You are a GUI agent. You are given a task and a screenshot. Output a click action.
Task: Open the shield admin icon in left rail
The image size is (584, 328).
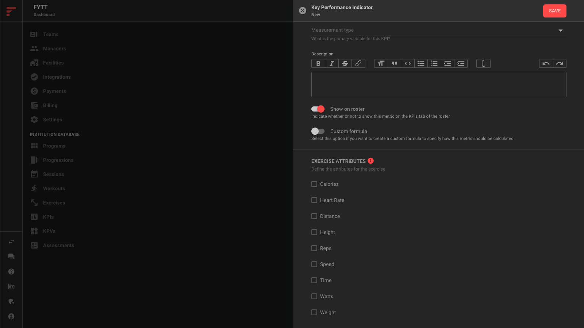coord(11,301)
